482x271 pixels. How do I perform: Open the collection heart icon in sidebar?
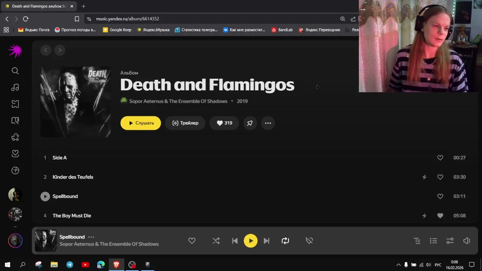click(15, 154)
